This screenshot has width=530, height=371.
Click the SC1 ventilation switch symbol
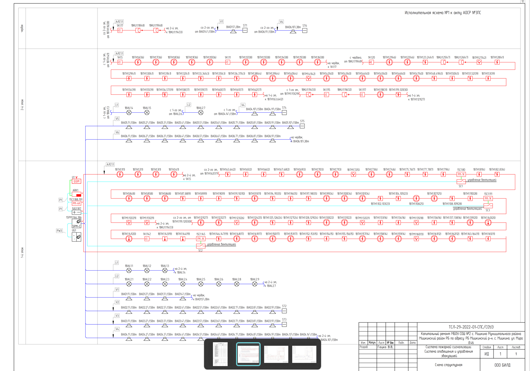(x=461, y=181)
